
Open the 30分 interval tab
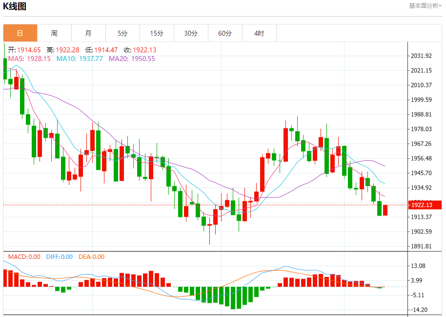tap(191, 33)
